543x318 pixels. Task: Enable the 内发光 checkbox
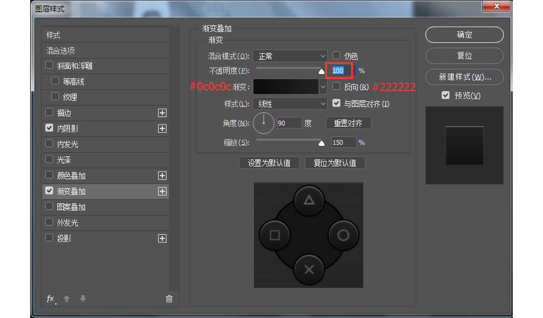point(49,144)
